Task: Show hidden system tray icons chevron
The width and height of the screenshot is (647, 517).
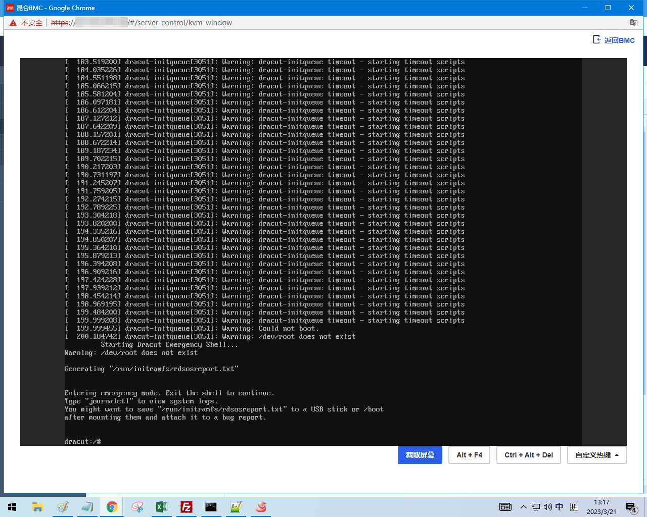Action: coord(523,507)
